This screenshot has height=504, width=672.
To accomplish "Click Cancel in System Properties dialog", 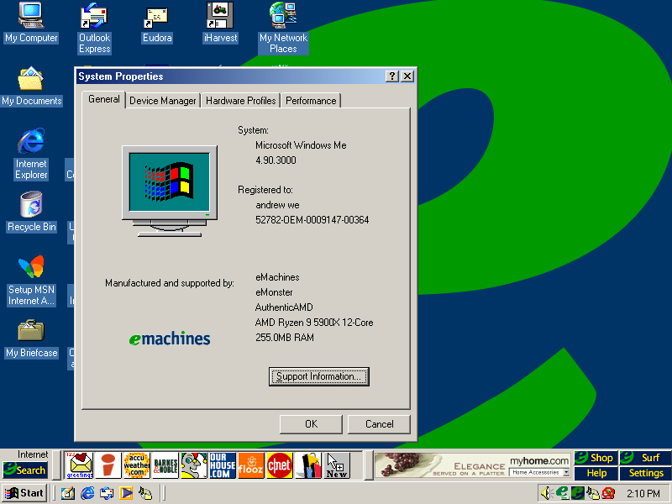I will coord(379,424).
